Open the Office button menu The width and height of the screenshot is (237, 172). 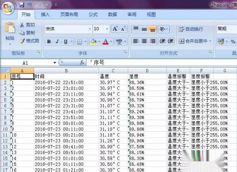[x=8, y=8]
